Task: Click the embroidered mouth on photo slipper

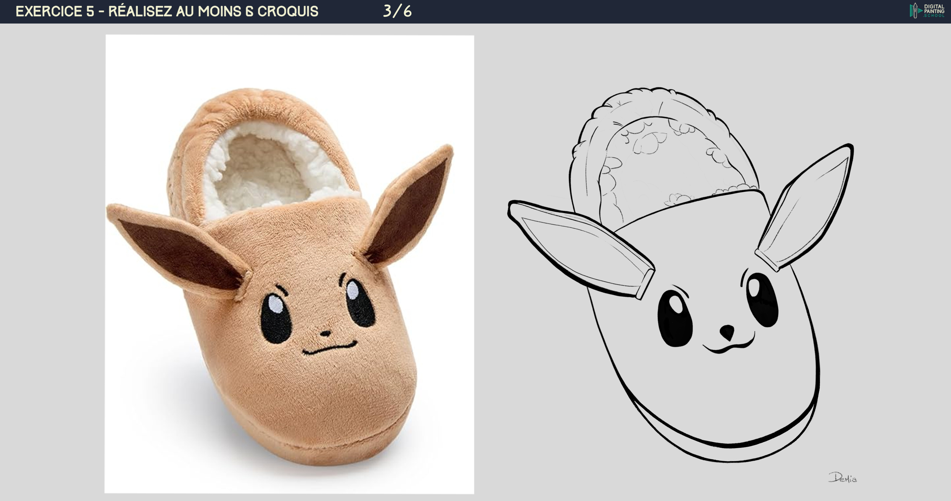Action: 329,348
